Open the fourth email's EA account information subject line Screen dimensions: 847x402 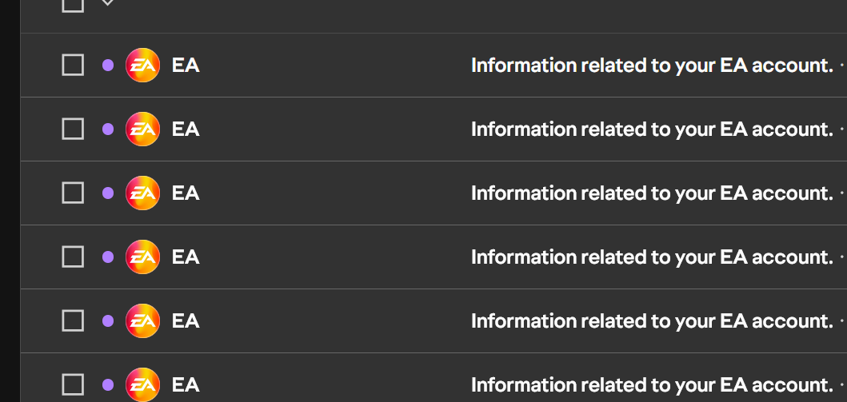click(x=652, y=257)
